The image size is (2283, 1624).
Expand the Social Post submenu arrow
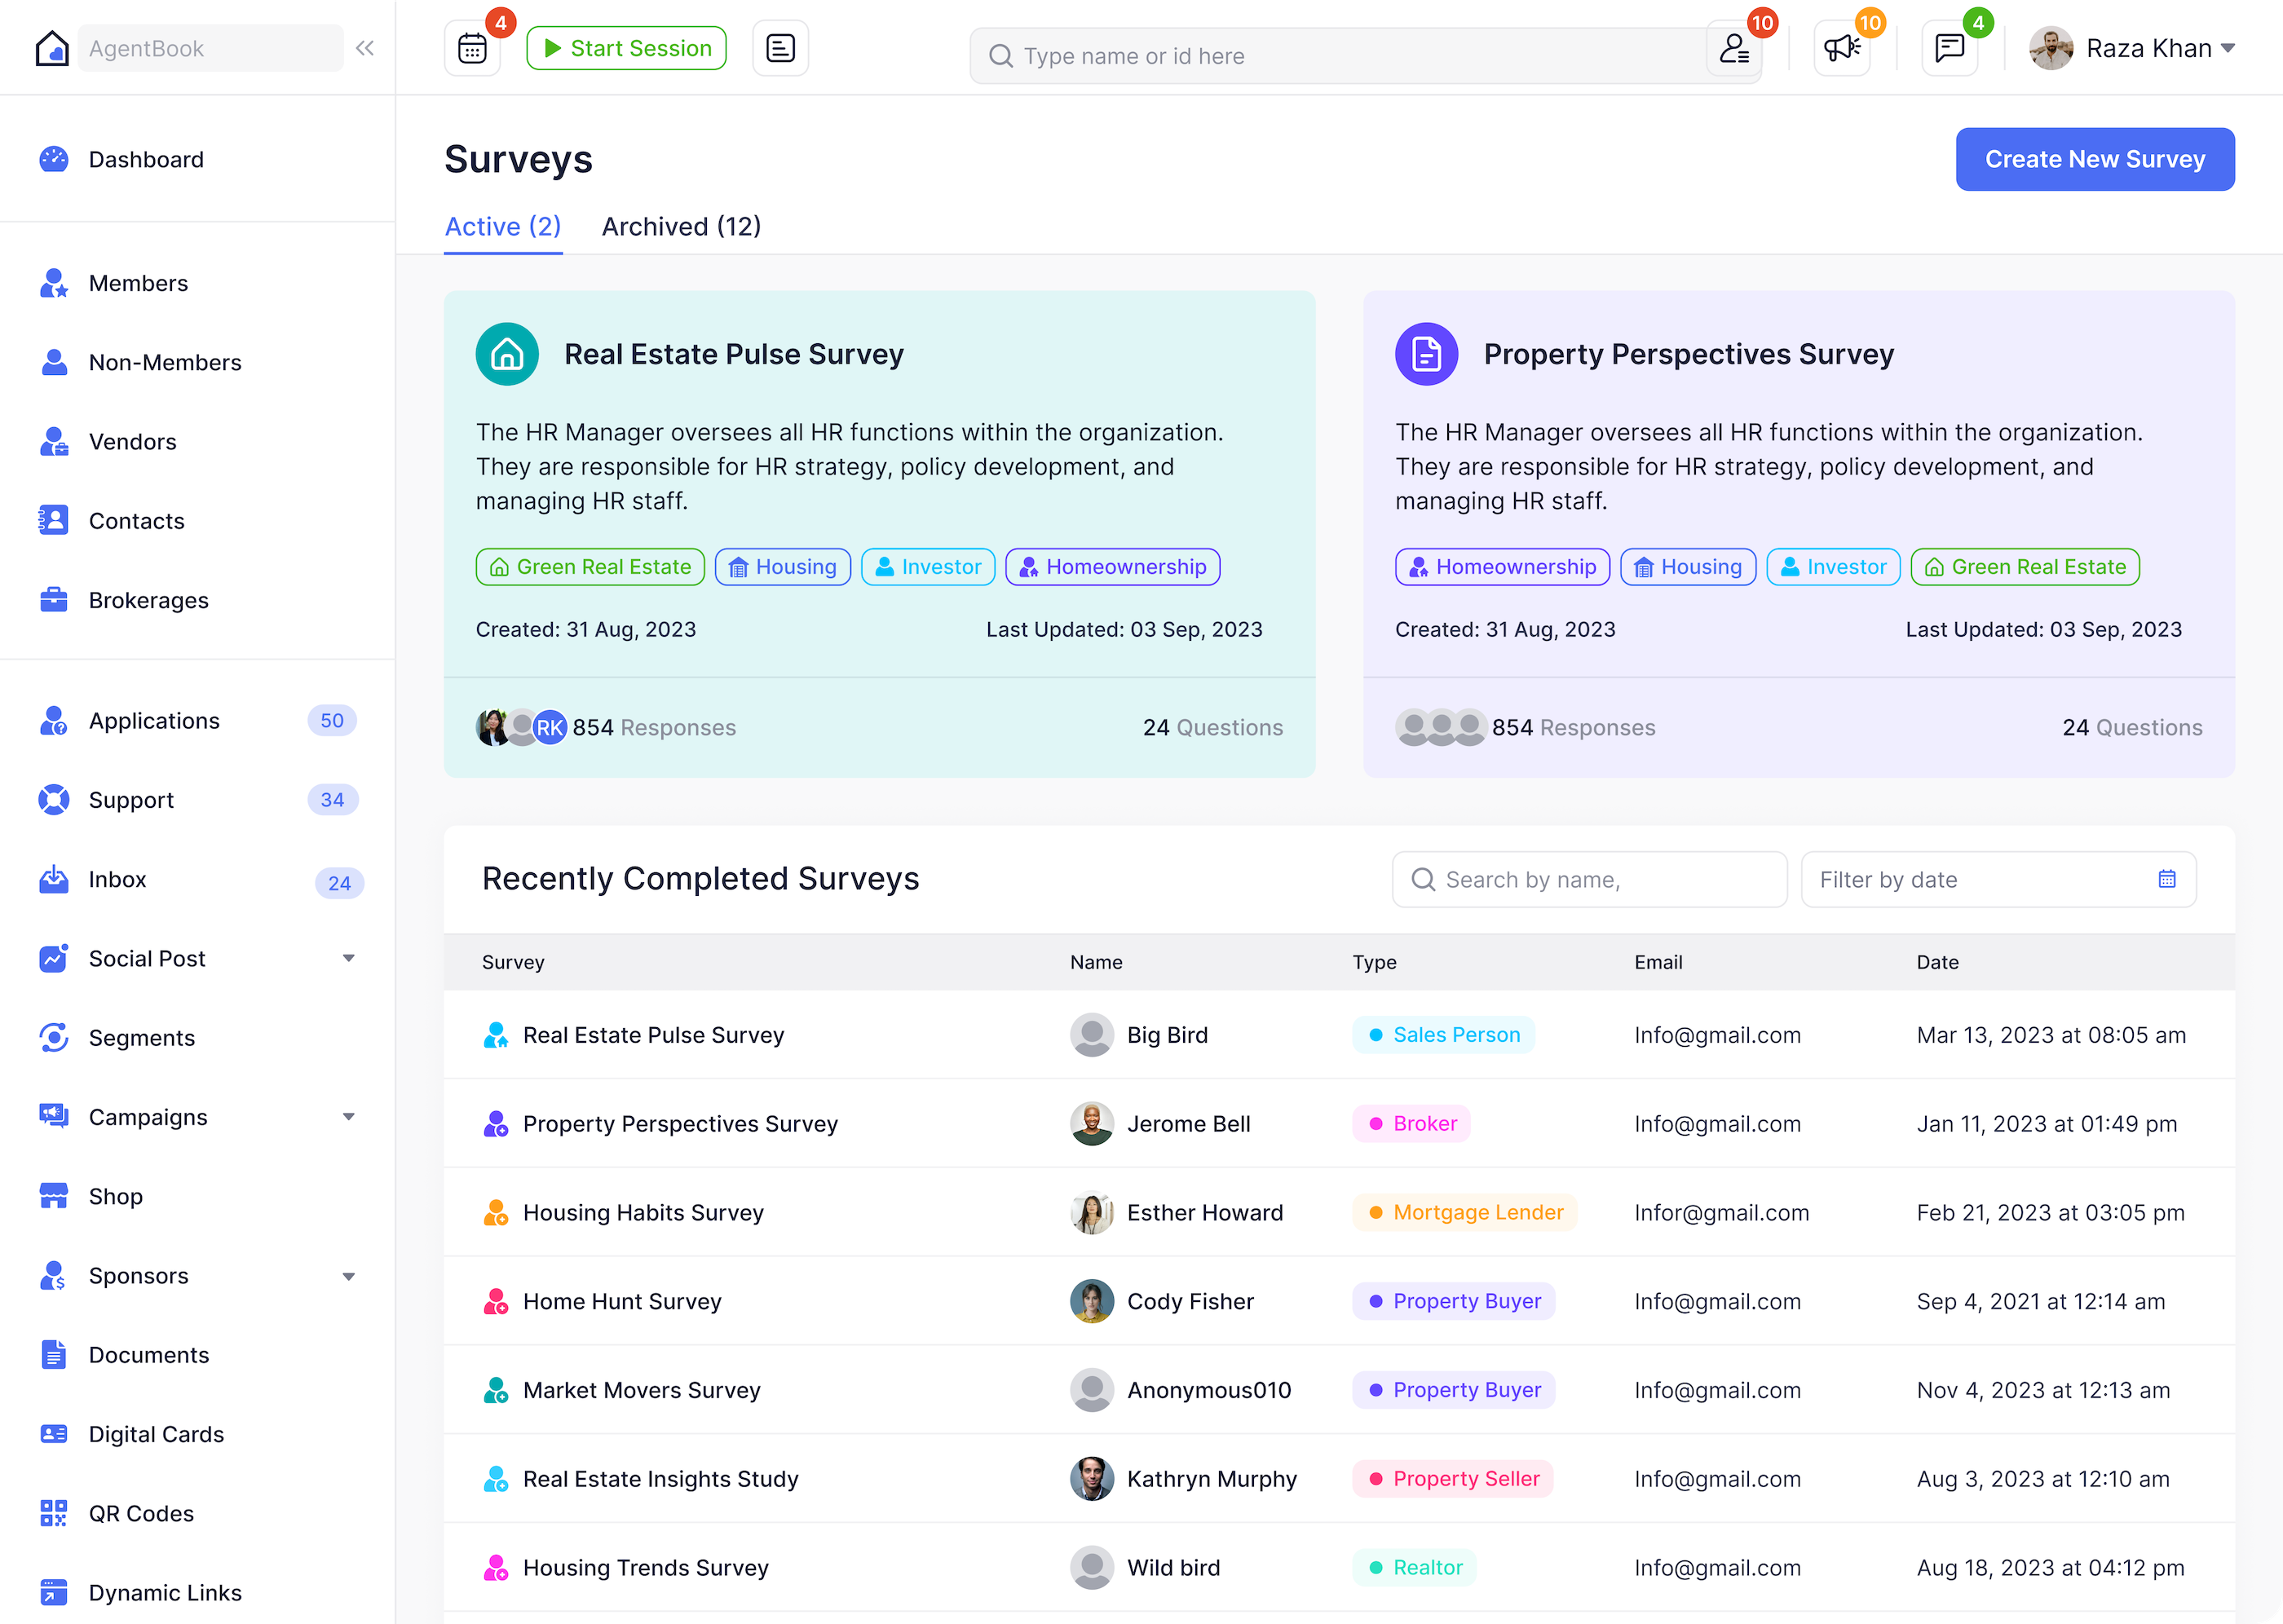[x=348, y=958]
